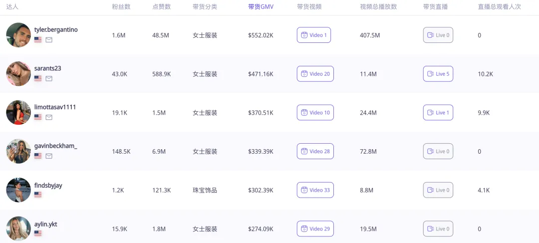Click the Video 28 button

[x=315, y=151]
